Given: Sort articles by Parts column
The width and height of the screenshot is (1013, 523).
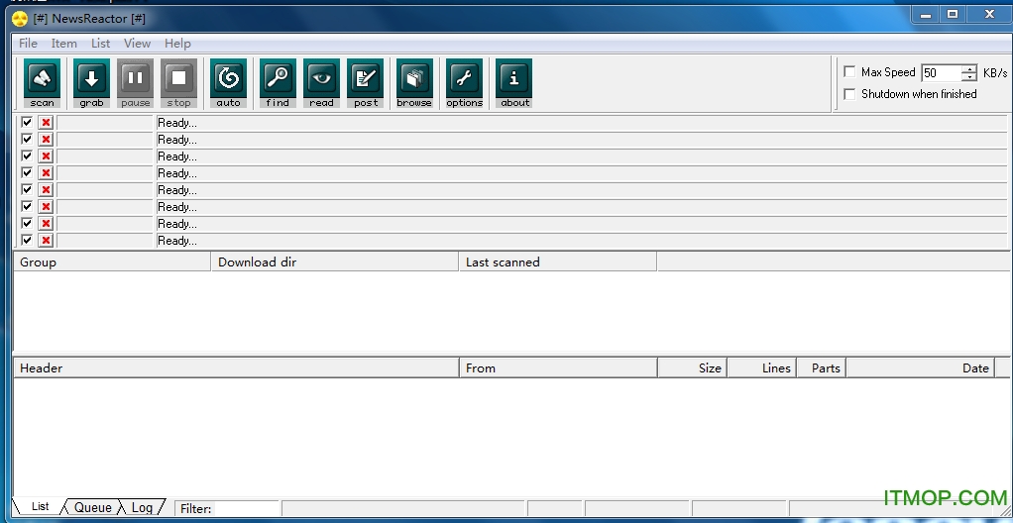Looking at the screenshot, I should [821, 368].
